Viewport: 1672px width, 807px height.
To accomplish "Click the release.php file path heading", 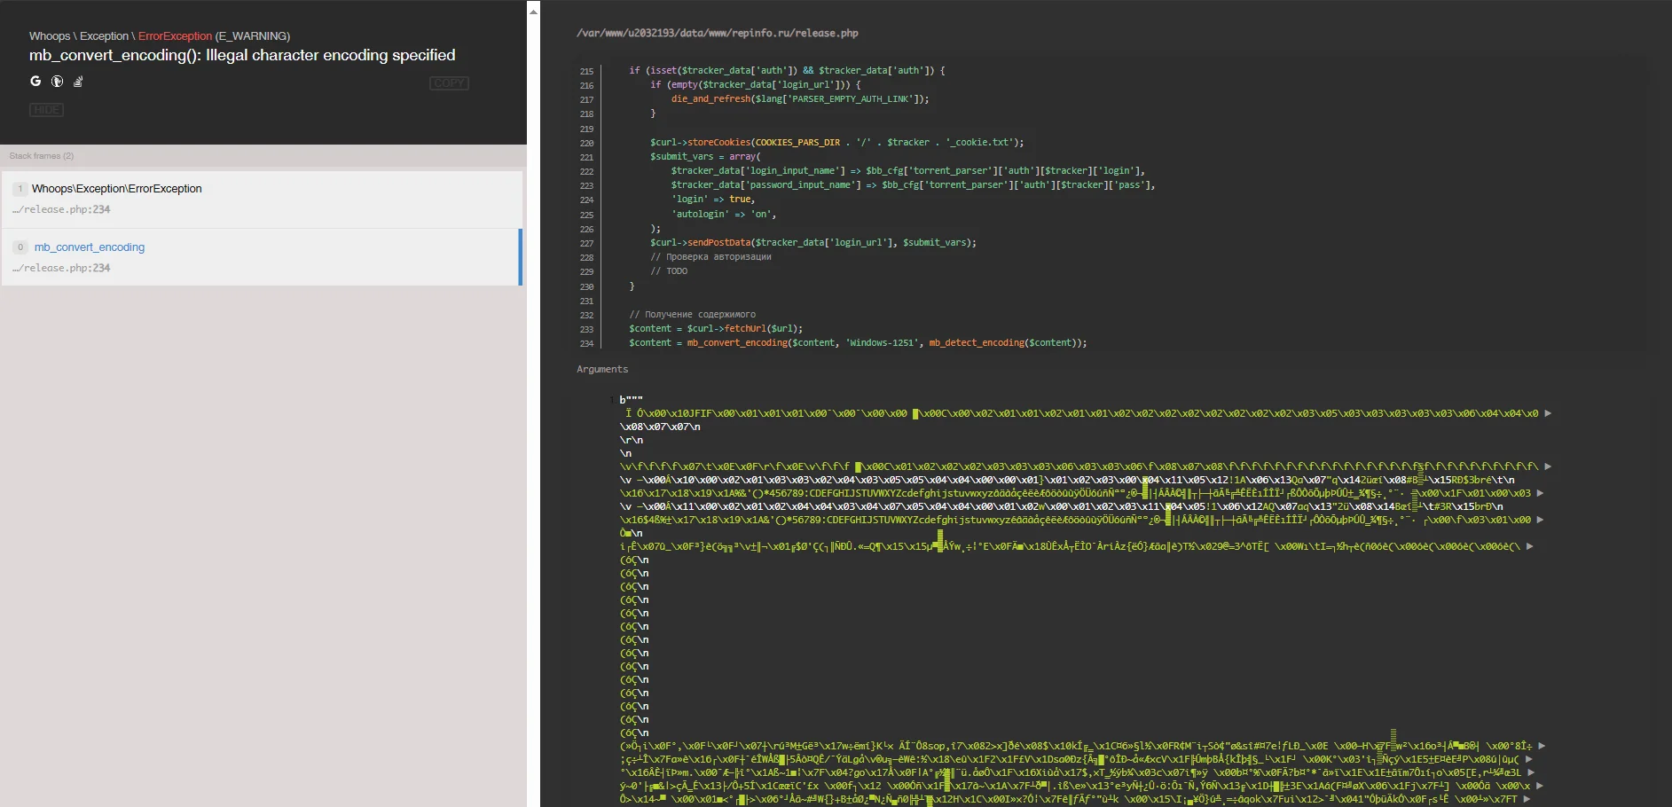I will 718,34.
